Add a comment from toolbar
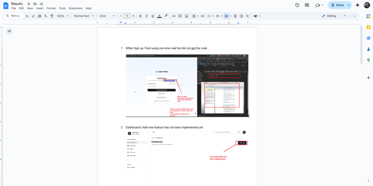 180,16
